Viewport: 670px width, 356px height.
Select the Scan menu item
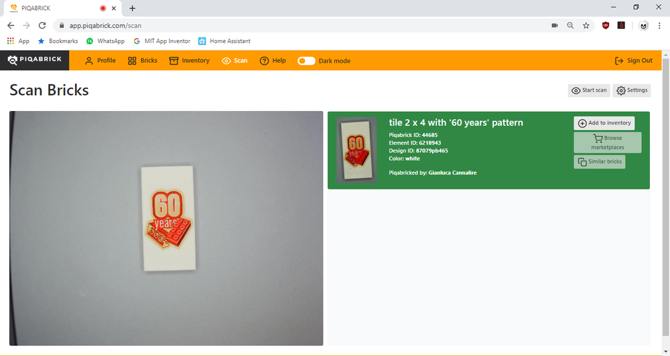tap(234, 61)
